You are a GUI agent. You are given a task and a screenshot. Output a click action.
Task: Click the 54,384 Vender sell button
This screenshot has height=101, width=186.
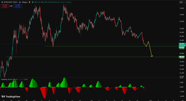(x=5, y=6)
